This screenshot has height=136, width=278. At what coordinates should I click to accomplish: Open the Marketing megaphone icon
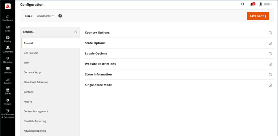coord(8,58)
